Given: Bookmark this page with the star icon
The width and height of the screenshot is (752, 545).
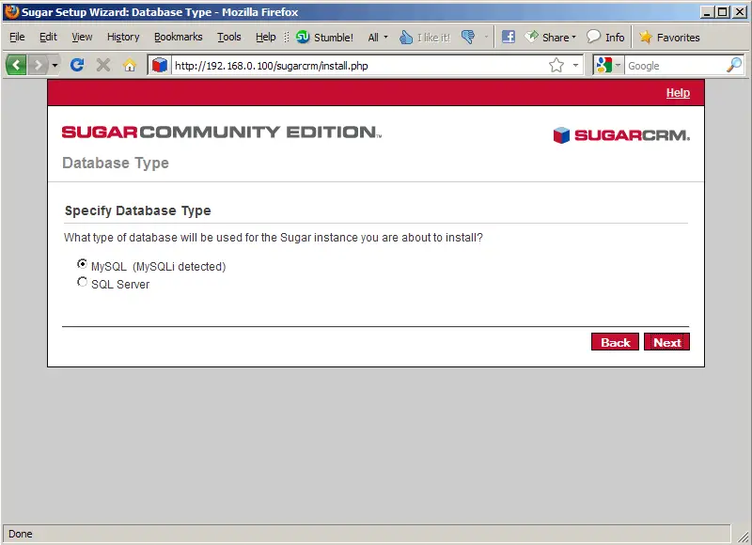Looking at the screenshot, I should point(556,65).
